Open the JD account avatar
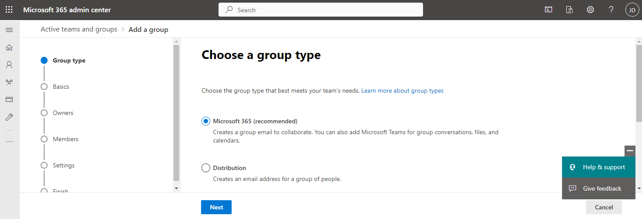The width and height of the screenshot is (642, 219). click(632, 10)
